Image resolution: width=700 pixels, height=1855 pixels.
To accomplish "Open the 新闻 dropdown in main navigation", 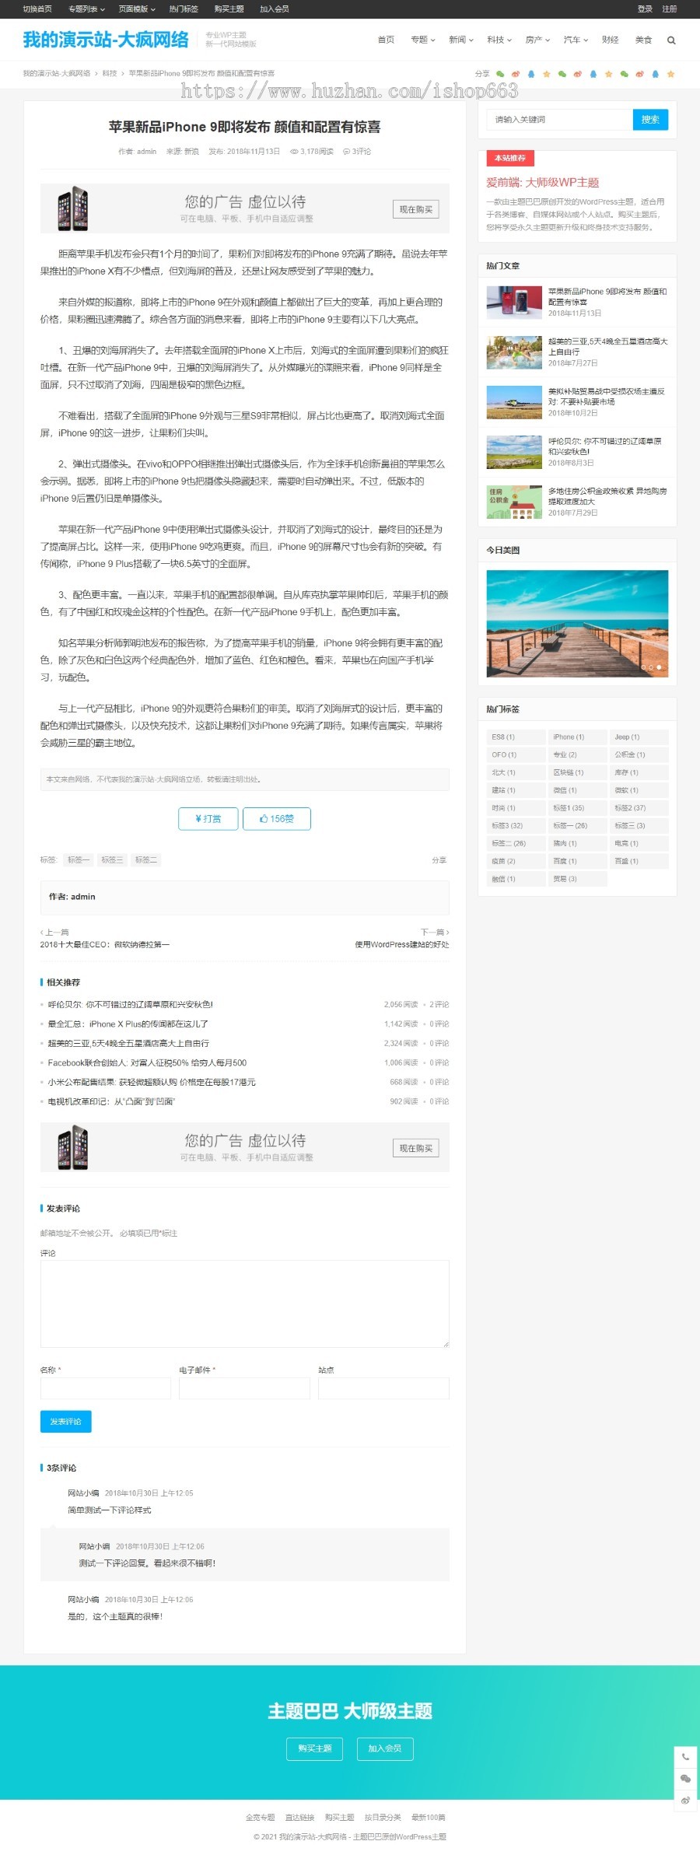I will pos(460,40).
